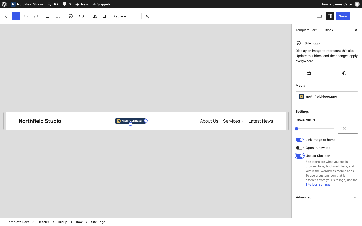362x226 pixels.
Task: Open the editor Options kebab menu
Action: click(x=356, y=16)
